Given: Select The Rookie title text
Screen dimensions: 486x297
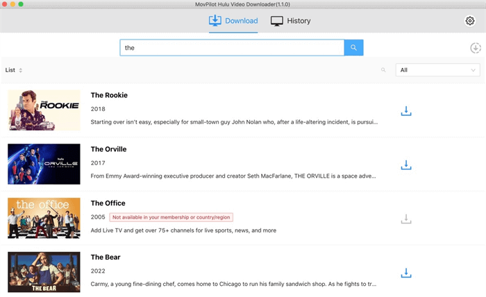Looking at the screenshot, I should [109, 95].
